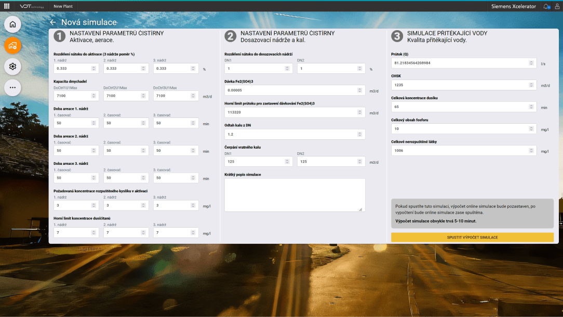
Task: Select the orange plant simulation sidebar icon
Action: click(x=12, y=46)
